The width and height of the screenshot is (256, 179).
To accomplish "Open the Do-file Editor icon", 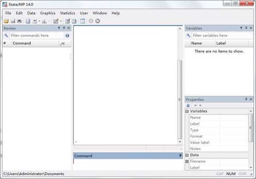I will pos(56,21).
